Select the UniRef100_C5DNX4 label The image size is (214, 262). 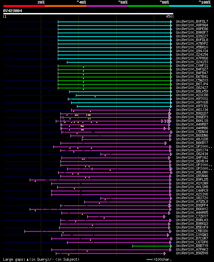192,132
